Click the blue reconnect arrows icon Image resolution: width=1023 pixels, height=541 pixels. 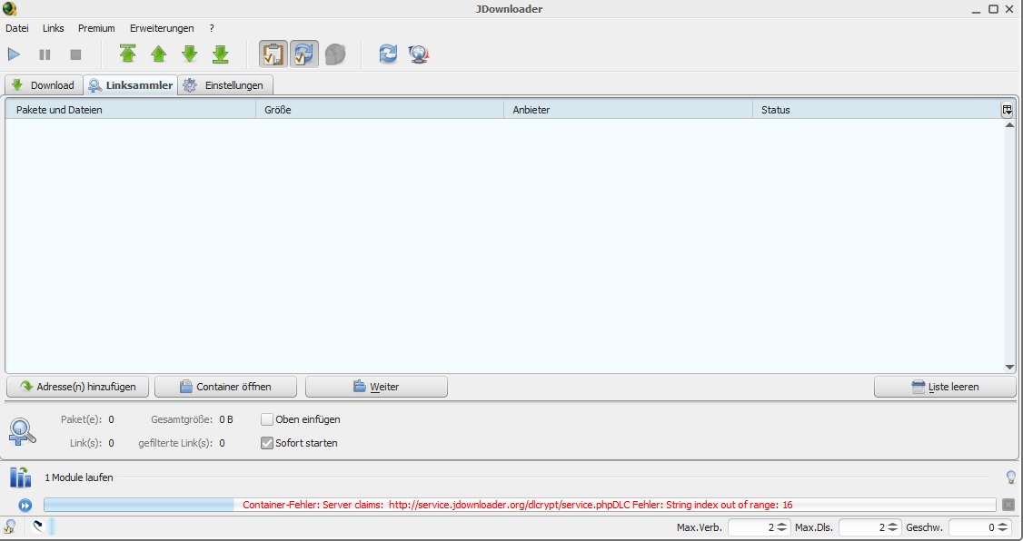point(388,54)
